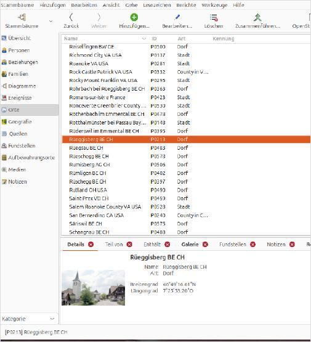311x342 pixels.
Task: Open the Werkzeuge menu
Action: tap(214, 5)
